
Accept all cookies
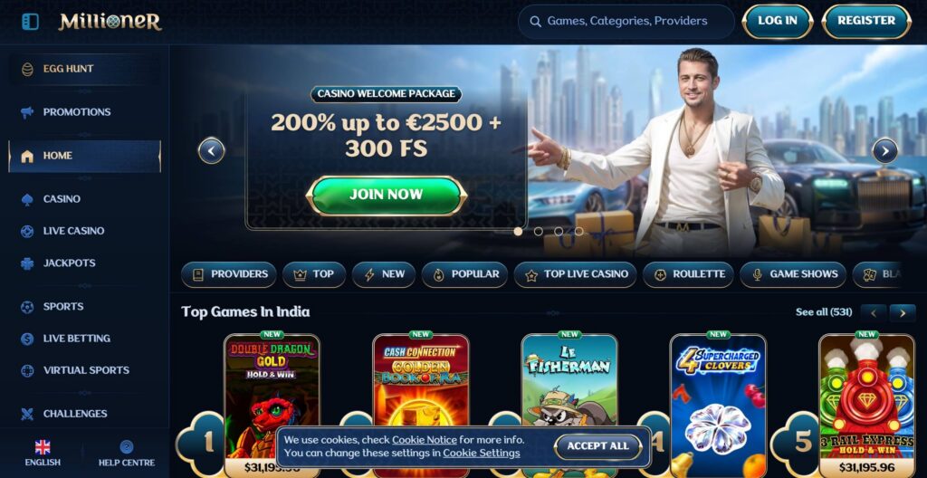pyautogui.click(x=598, y=446)
